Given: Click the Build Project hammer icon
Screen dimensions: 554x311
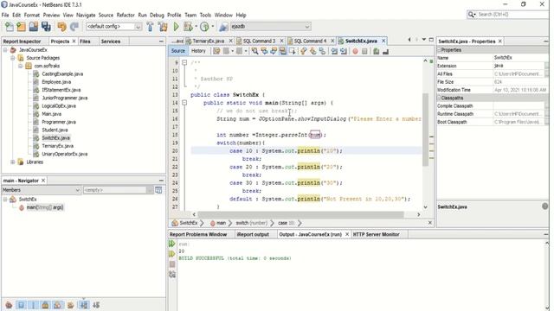Looking at the screenshot, I should [150, 27].
